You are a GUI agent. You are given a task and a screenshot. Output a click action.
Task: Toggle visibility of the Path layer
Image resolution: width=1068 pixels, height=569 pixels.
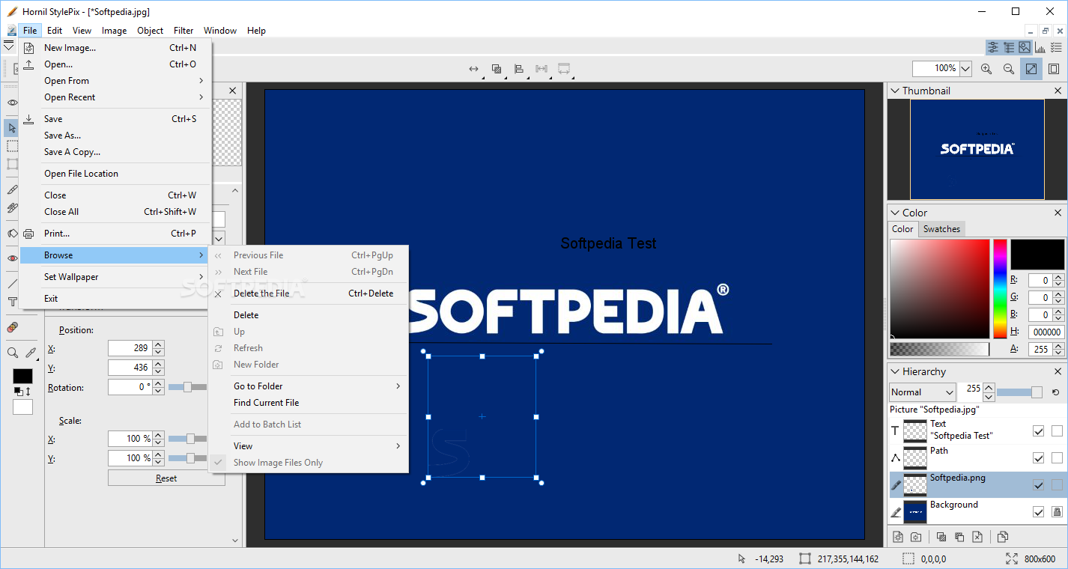click(1038, 458)
